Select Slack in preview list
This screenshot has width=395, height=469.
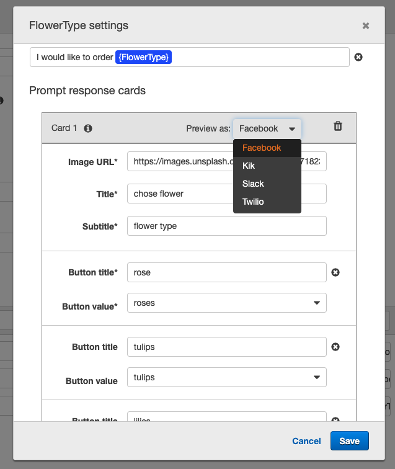267,184
